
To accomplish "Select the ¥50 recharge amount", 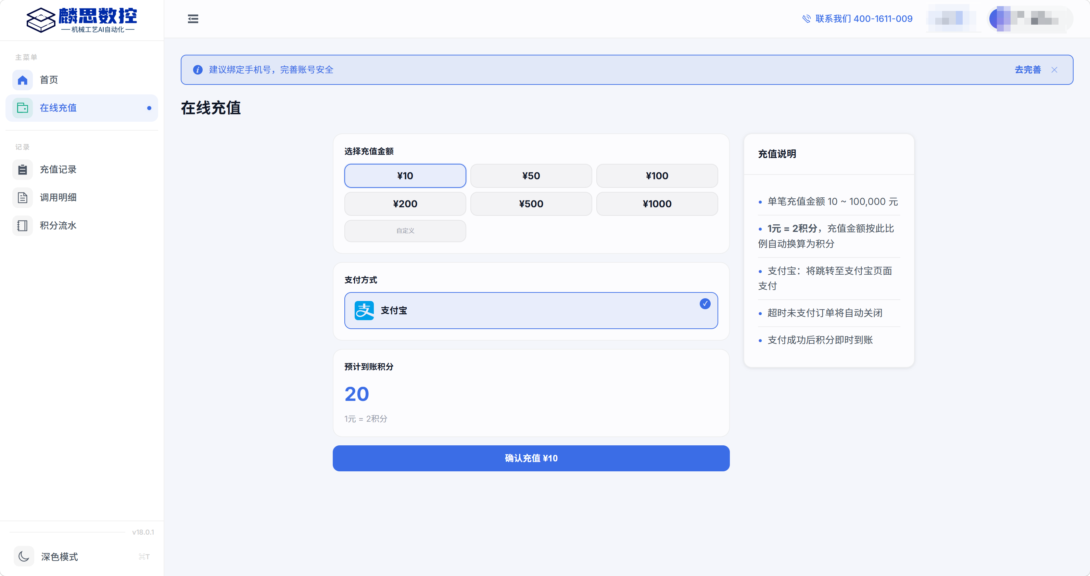I will point(531,175).
